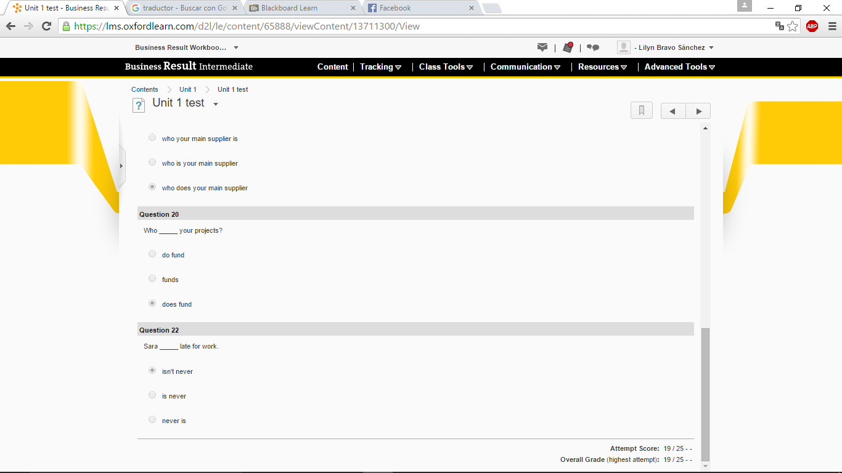Select the 'funds' radio option
The width and height of the screenshot is (842, 473).
(x=152, y=279)
